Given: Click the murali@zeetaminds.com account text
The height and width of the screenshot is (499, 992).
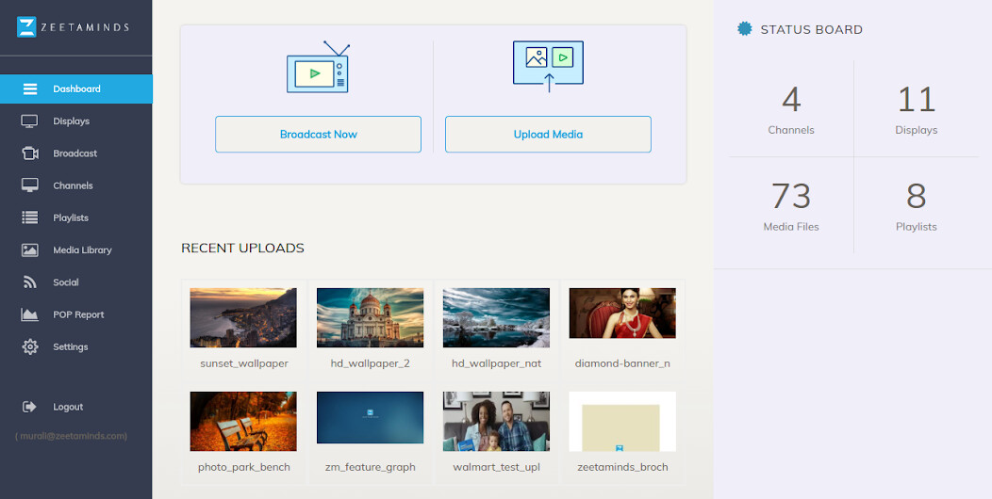Looking at the screenshot, I should pos(71,436).
